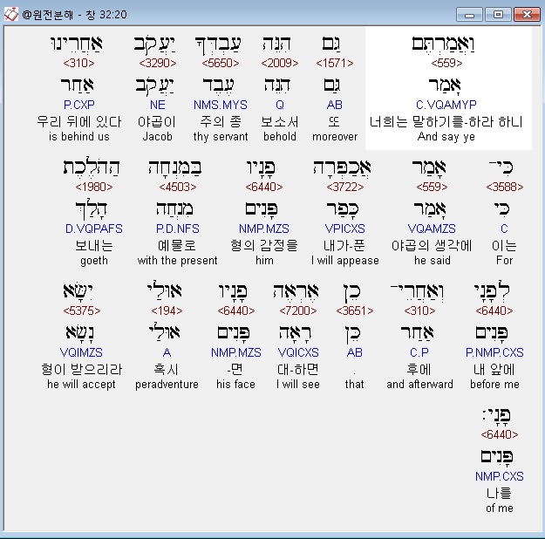Image resolution: width=545 pixels, height=539 pixels.
Task: Click parsing code NMP.MZS above 'him'
Action: pyautogui.click(x=264, y=229)
